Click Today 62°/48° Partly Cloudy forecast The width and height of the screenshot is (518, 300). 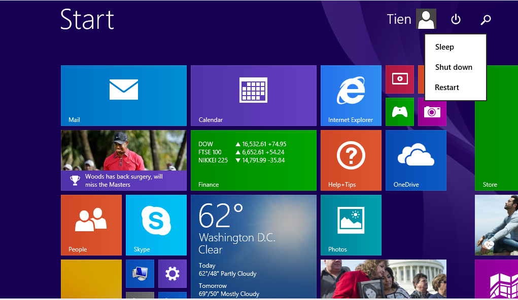tap(227, 269)
